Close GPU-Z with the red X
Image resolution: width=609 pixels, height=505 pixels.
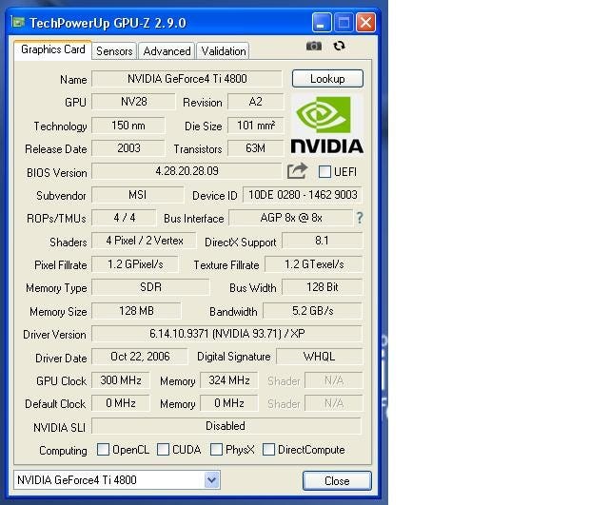[365, 23]
